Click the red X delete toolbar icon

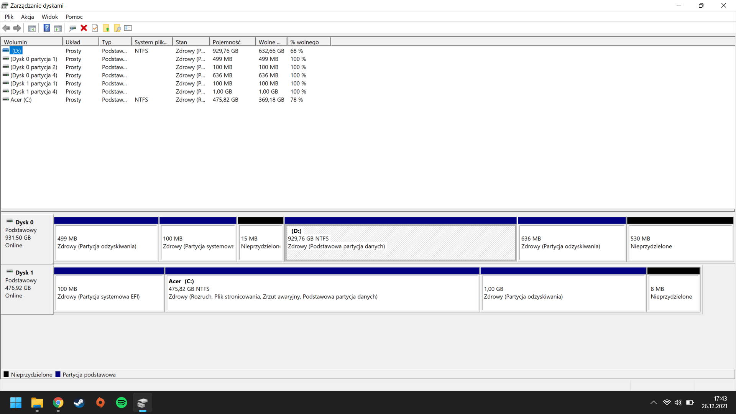click(x=84, y=28)
